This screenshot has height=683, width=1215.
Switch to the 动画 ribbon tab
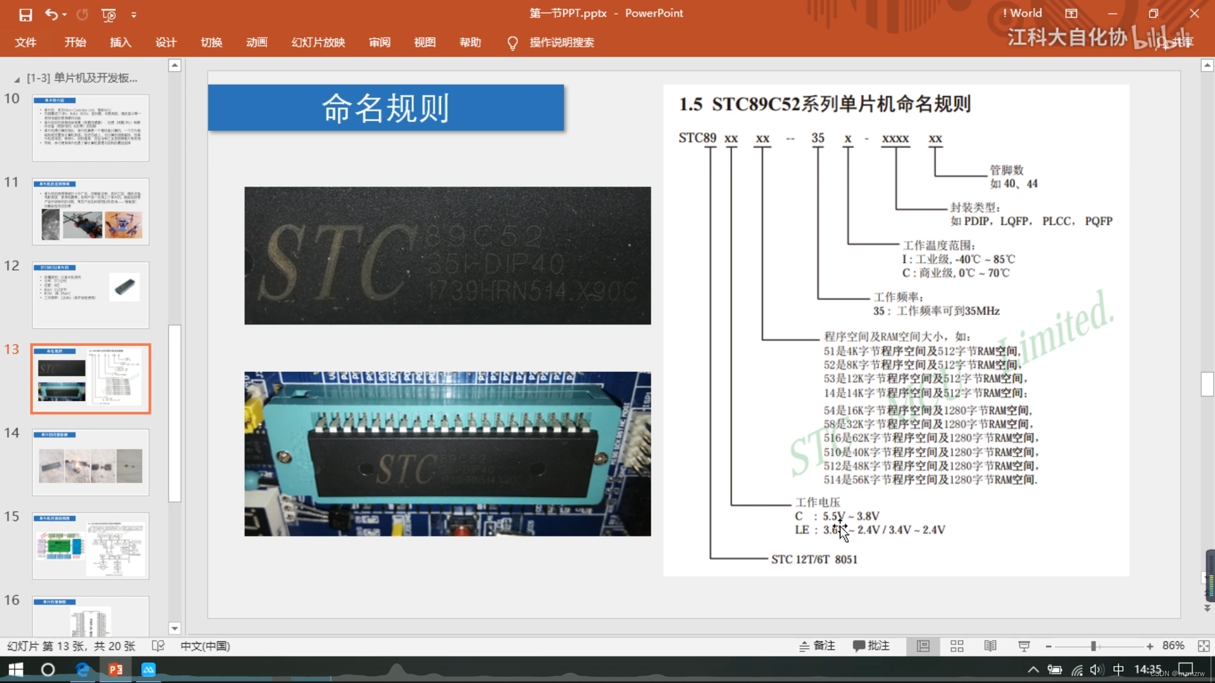click(256, 42)
